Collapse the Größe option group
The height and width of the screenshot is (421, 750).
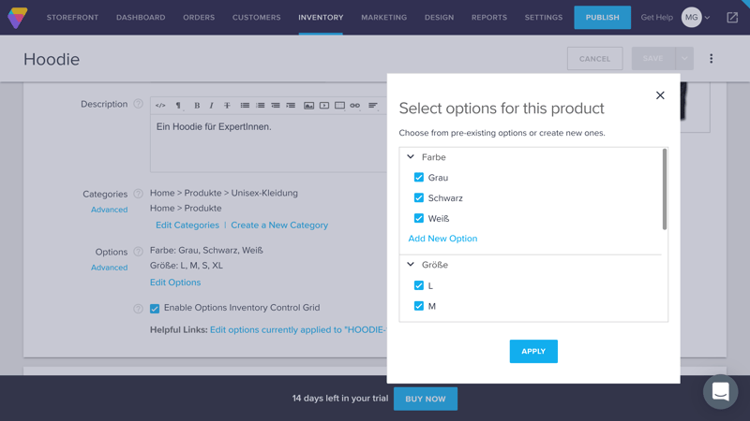(x=411, y=265)
